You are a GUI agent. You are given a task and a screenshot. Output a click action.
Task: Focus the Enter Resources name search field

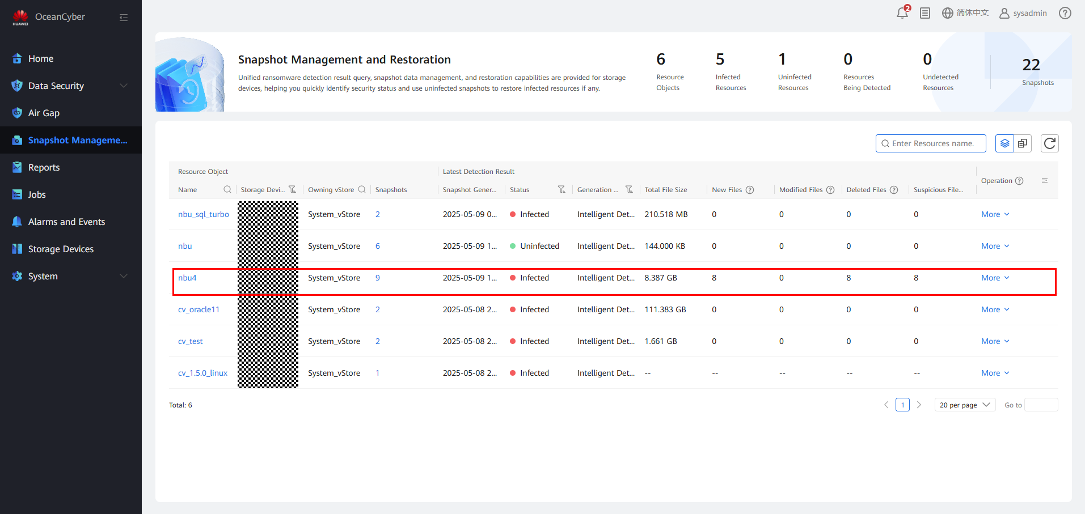(x=933, y=143)
